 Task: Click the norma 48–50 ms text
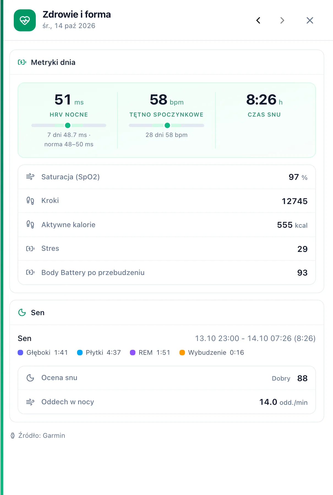click(x=69, y=144)
